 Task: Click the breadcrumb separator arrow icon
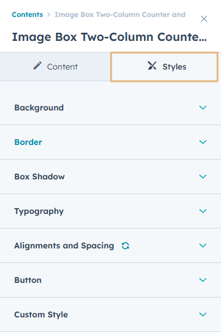pyautogui.click(x=49, y=15)
